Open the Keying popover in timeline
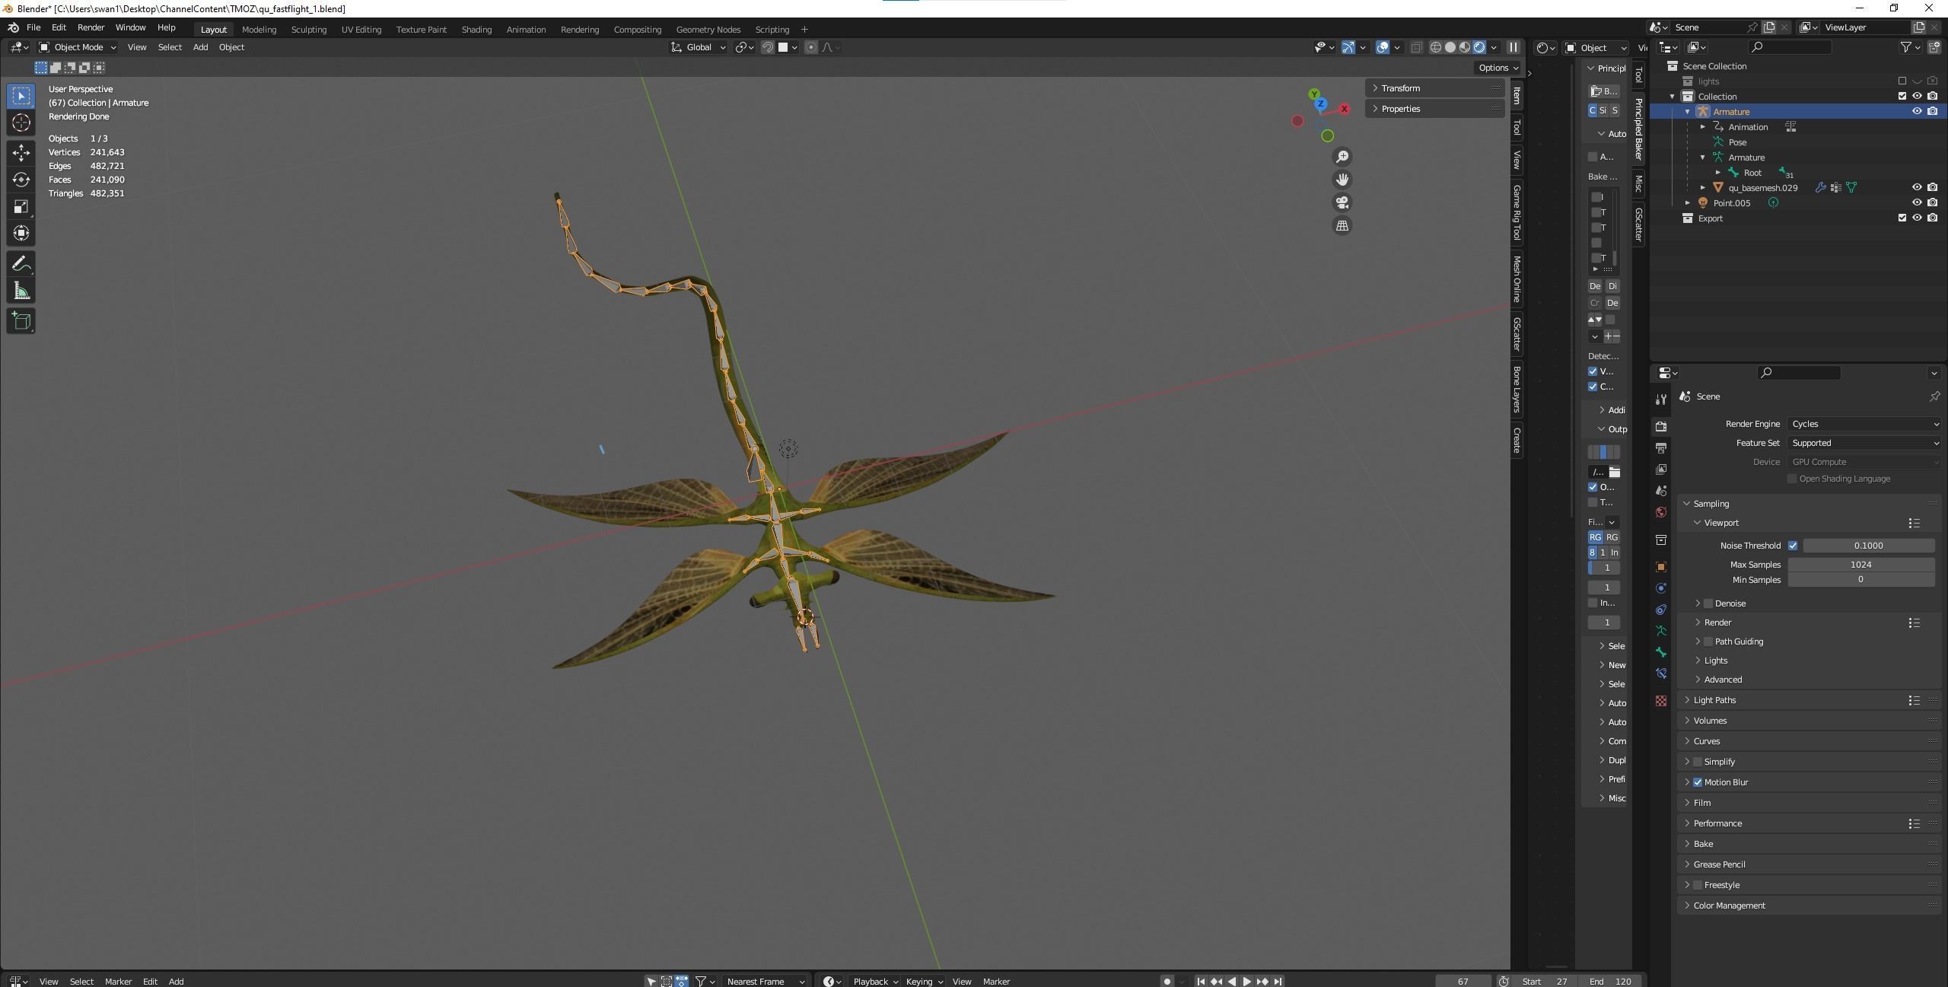The width and height of the screenshot is (1948, 987). pos(924,981)
